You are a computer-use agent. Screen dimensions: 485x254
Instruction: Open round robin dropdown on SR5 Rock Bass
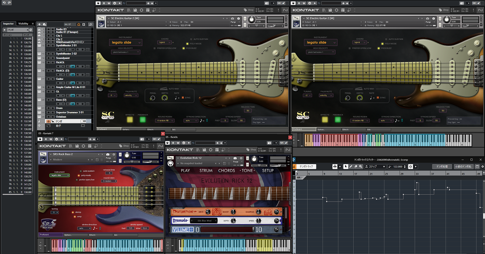pos(109,181)
